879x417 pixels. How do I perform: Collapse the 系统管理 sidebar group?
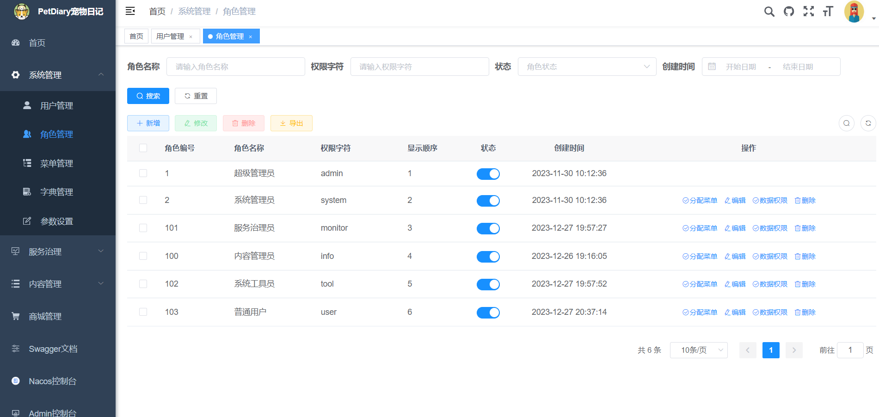pyautogui.click(x=58, y=75)
